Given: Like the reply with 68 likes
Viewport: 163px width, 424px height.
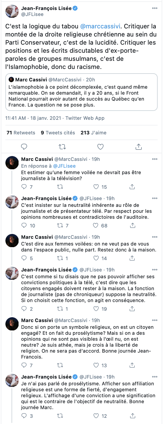Looking at the screenshot, I should (96, 226).
